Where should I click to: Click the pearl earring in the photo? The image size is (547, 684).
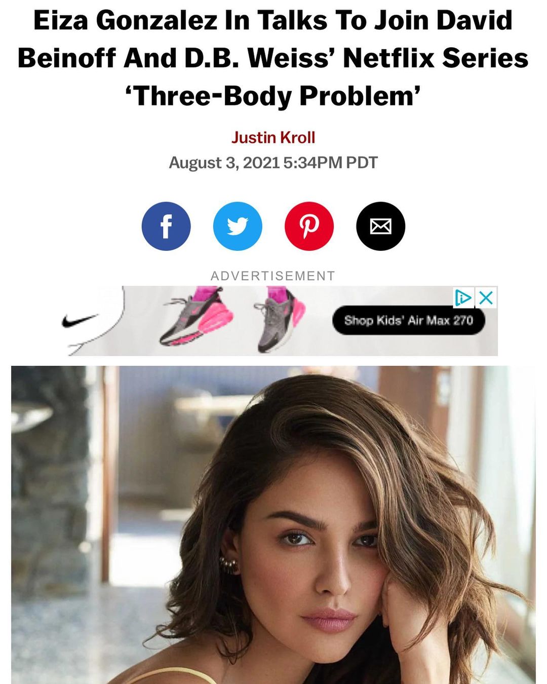click(x=229, y=564)
